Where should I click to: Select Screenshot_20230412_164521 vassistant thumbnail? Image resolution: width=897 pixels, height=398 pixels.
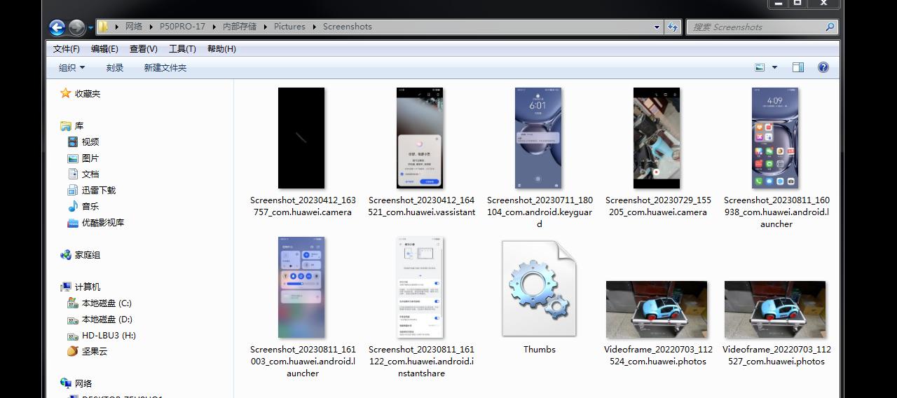(x=420, y=138)
